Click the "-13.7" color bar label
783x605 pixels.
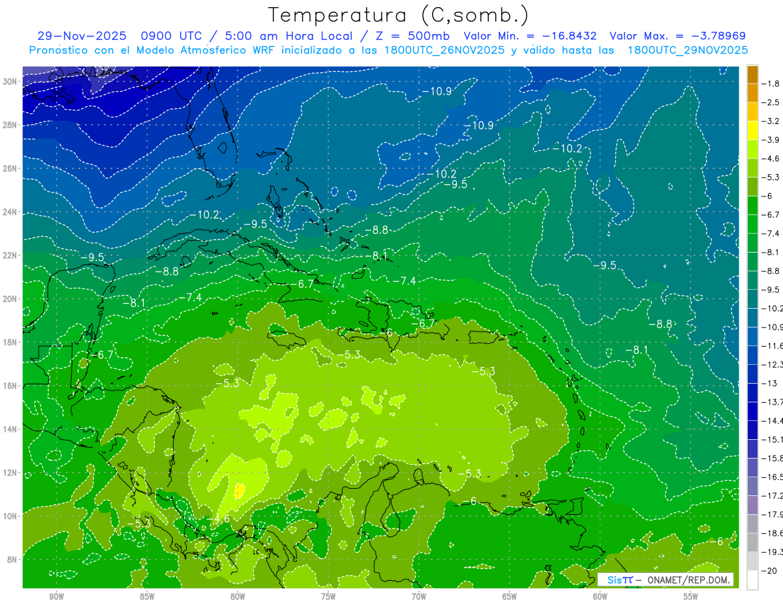[x=773, y=402]
